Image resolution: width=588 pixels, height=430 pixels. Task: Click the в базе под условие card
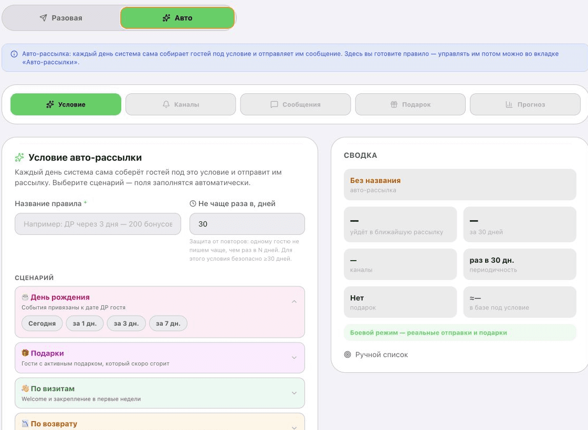point(520,302)
